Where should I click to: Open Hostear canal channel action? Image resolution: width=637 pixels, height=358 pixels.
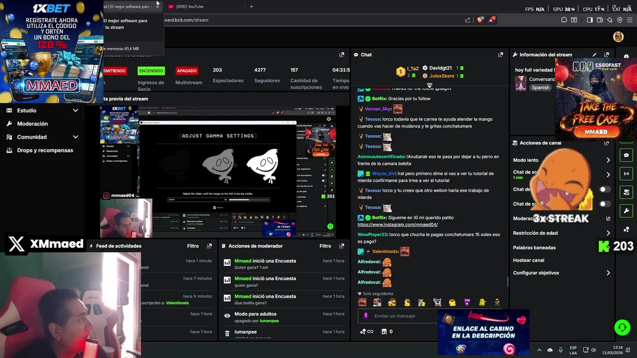(x=529, y=260)
